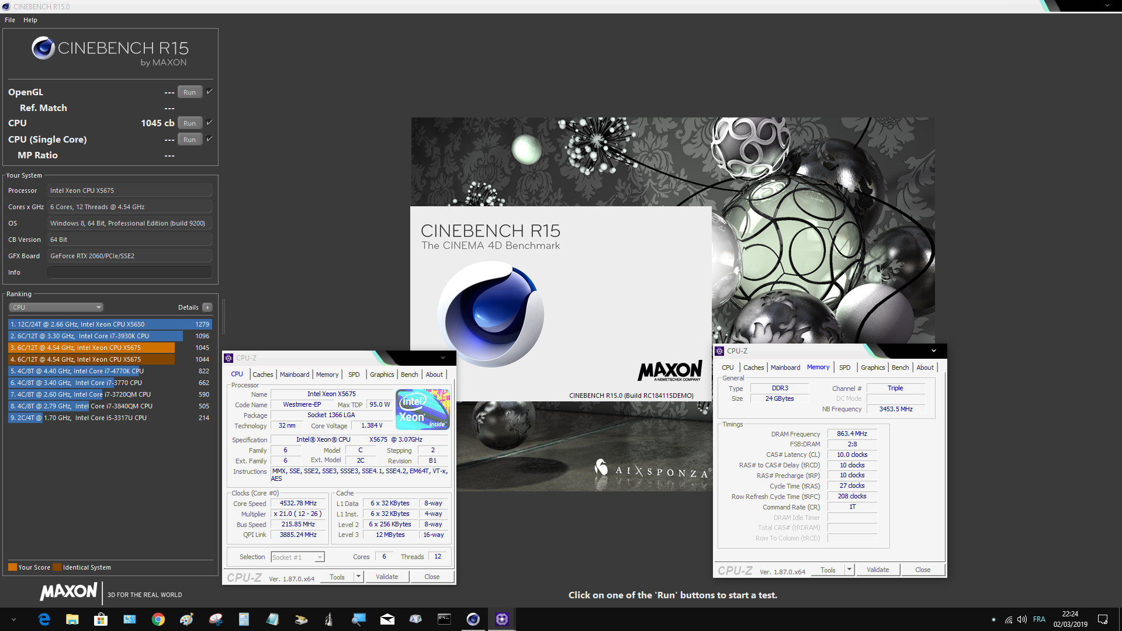Click the Intel Xeon Inside badge in CPU-Z
This screenshot has height=631, width=1122.
click(x=422, y=409)
